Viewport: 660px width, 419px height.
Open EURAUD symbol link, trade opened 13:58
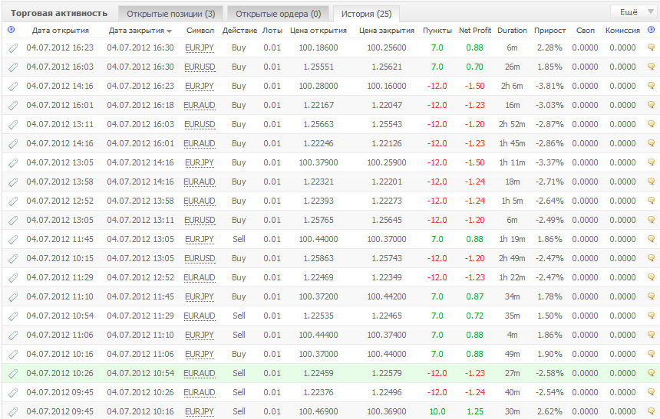(200, 182)
